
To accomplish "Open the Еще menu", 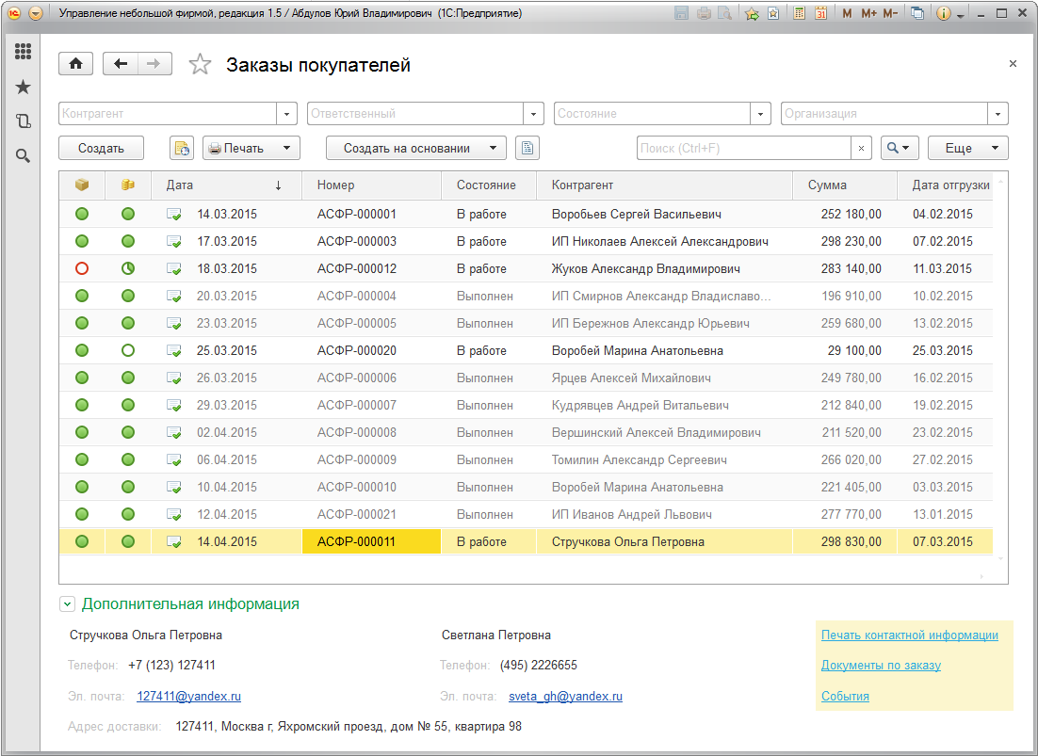I will tap(967, 148).
